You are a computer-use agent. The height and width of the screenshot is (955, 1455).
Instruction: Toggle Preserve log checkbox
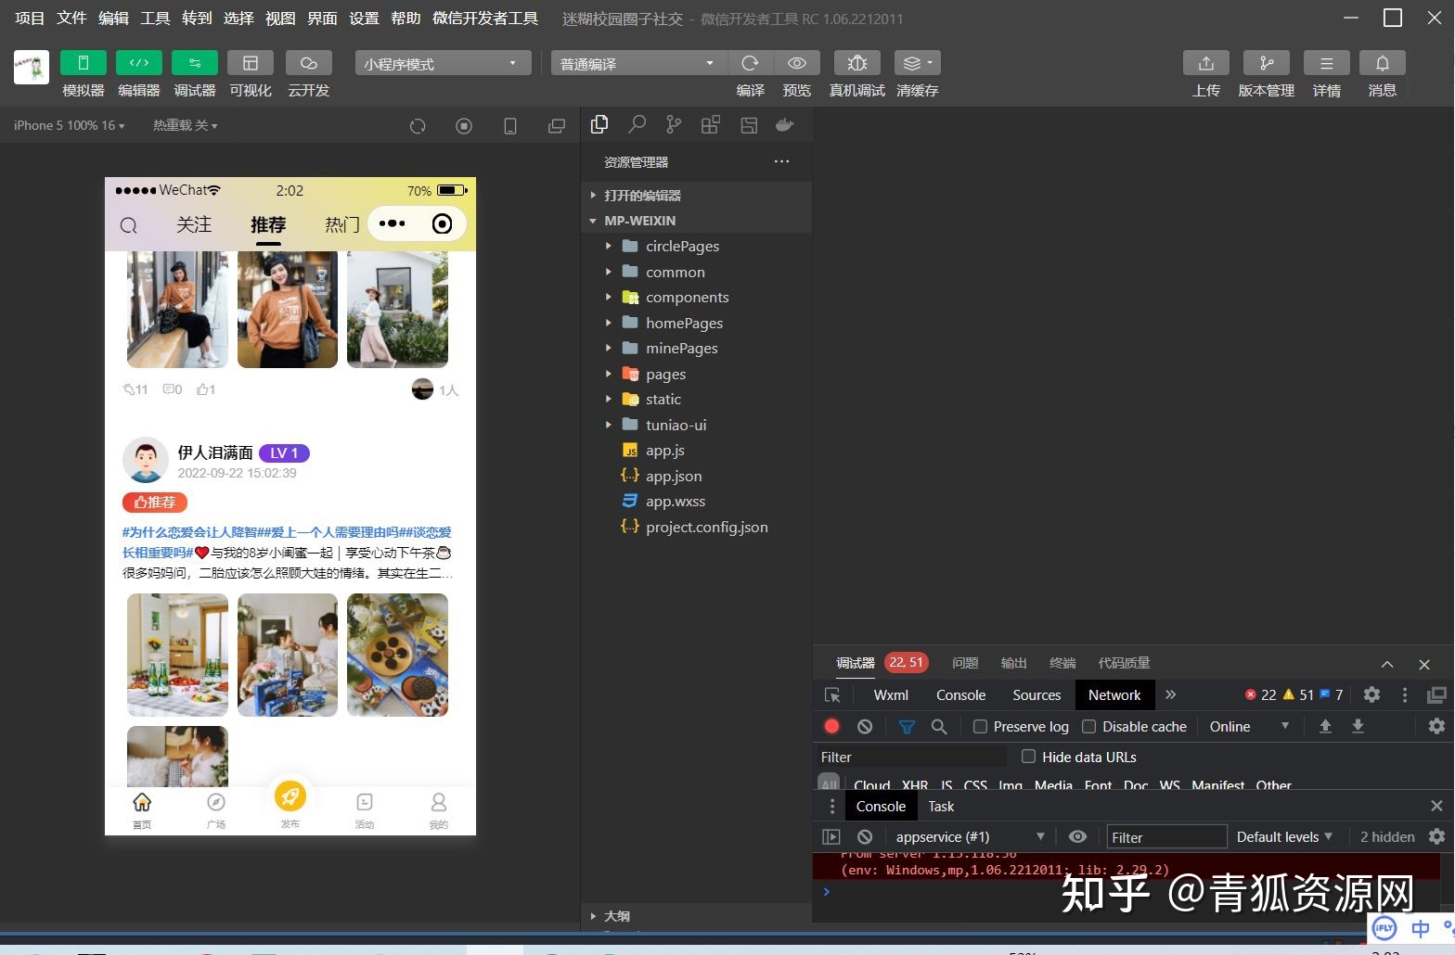(x=980, y=727)
